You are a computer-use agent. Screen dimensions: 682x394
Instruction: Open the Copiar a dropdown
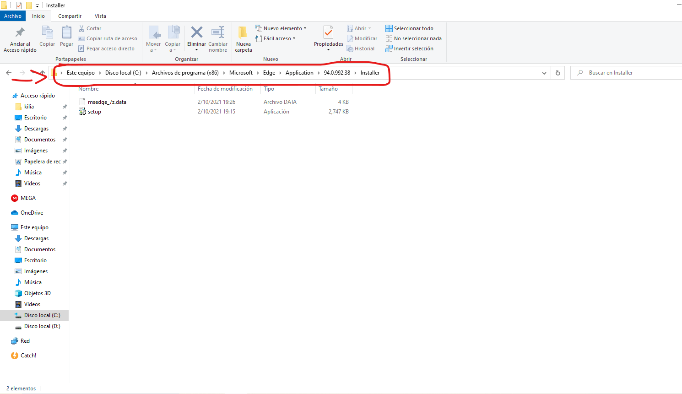[173, 39]
